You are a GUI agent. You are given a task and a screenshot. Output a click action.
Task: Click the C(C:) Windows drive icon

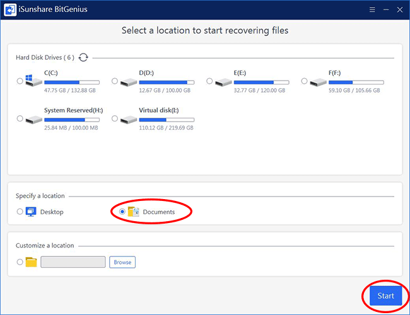tap(33, 81)
